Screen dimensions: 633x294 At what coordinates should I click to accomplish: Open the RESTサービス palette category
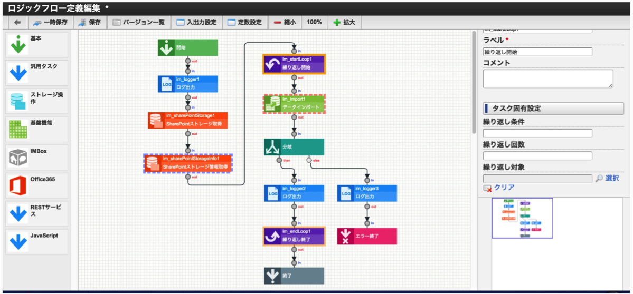37,213
